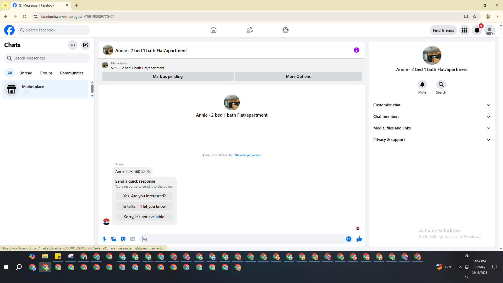Image resolution: width=503 pixels, height=283 pixels.
Task: Send quick reply 'Yes. Are you interested?'
Action: pyautogui.click(x=144, y=196)
